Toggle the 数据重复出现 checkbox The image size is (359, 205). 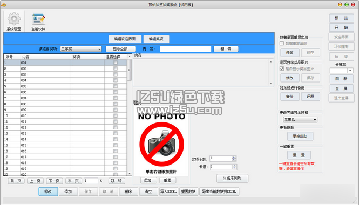282,43
